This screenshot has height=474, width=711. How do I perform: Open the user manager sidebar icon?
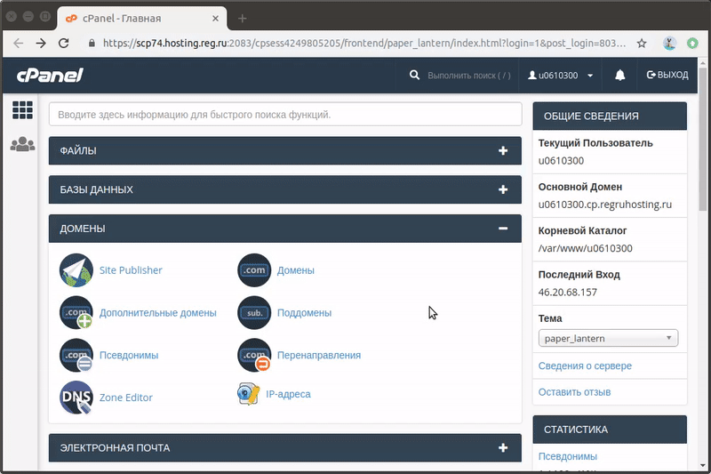(22, 144)
